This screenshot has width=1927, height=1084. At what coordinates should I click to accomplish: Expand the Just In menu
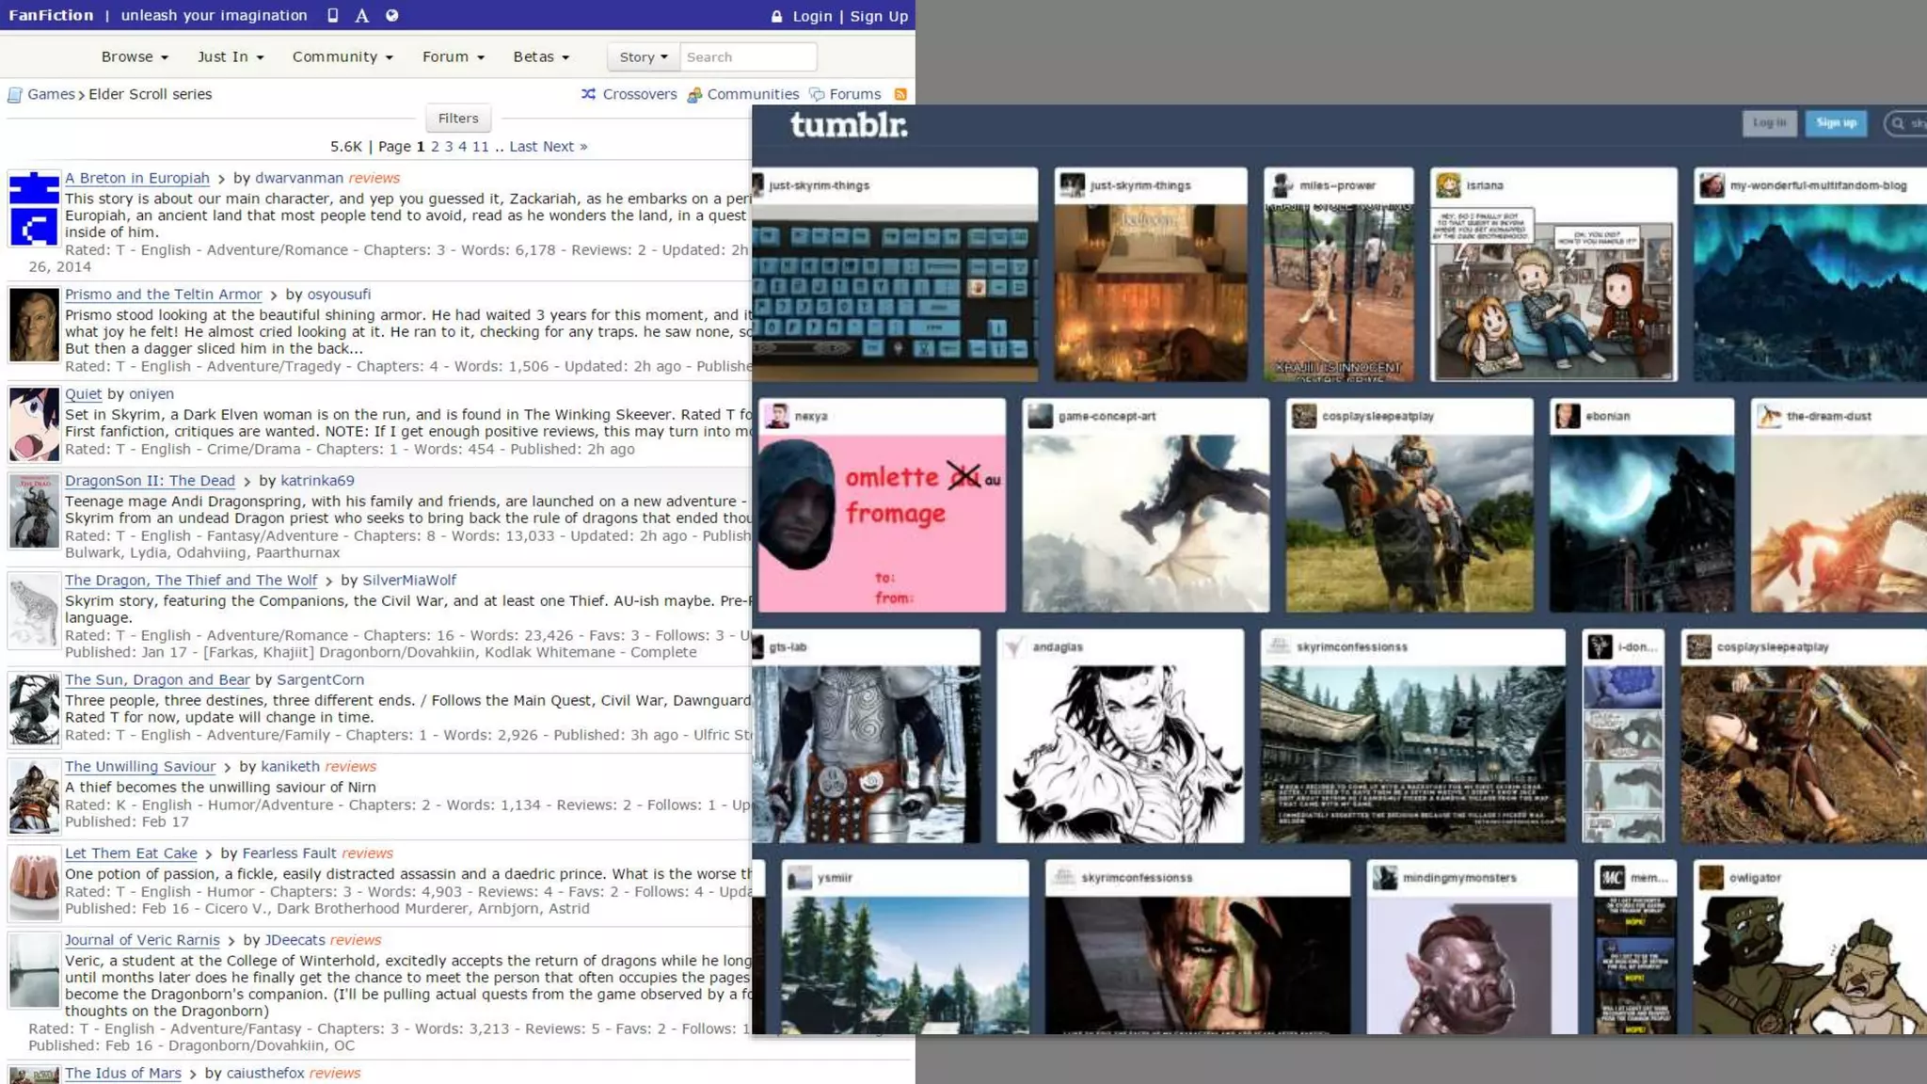231,56
